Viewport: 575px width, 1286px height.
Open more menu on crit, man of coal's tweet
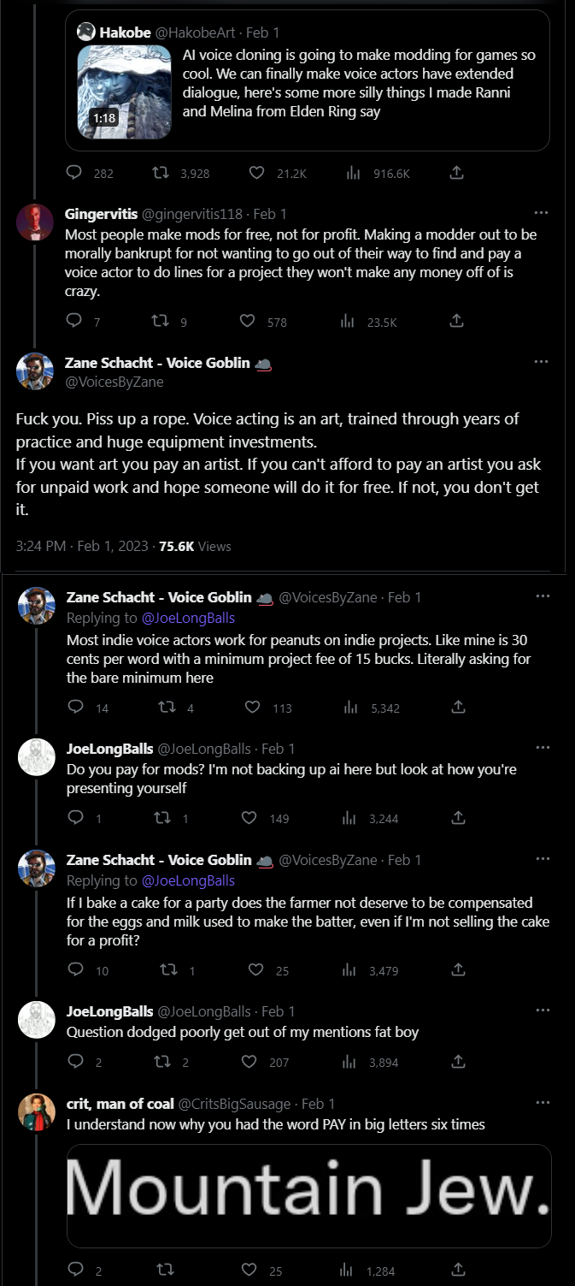pos(542,1103)
